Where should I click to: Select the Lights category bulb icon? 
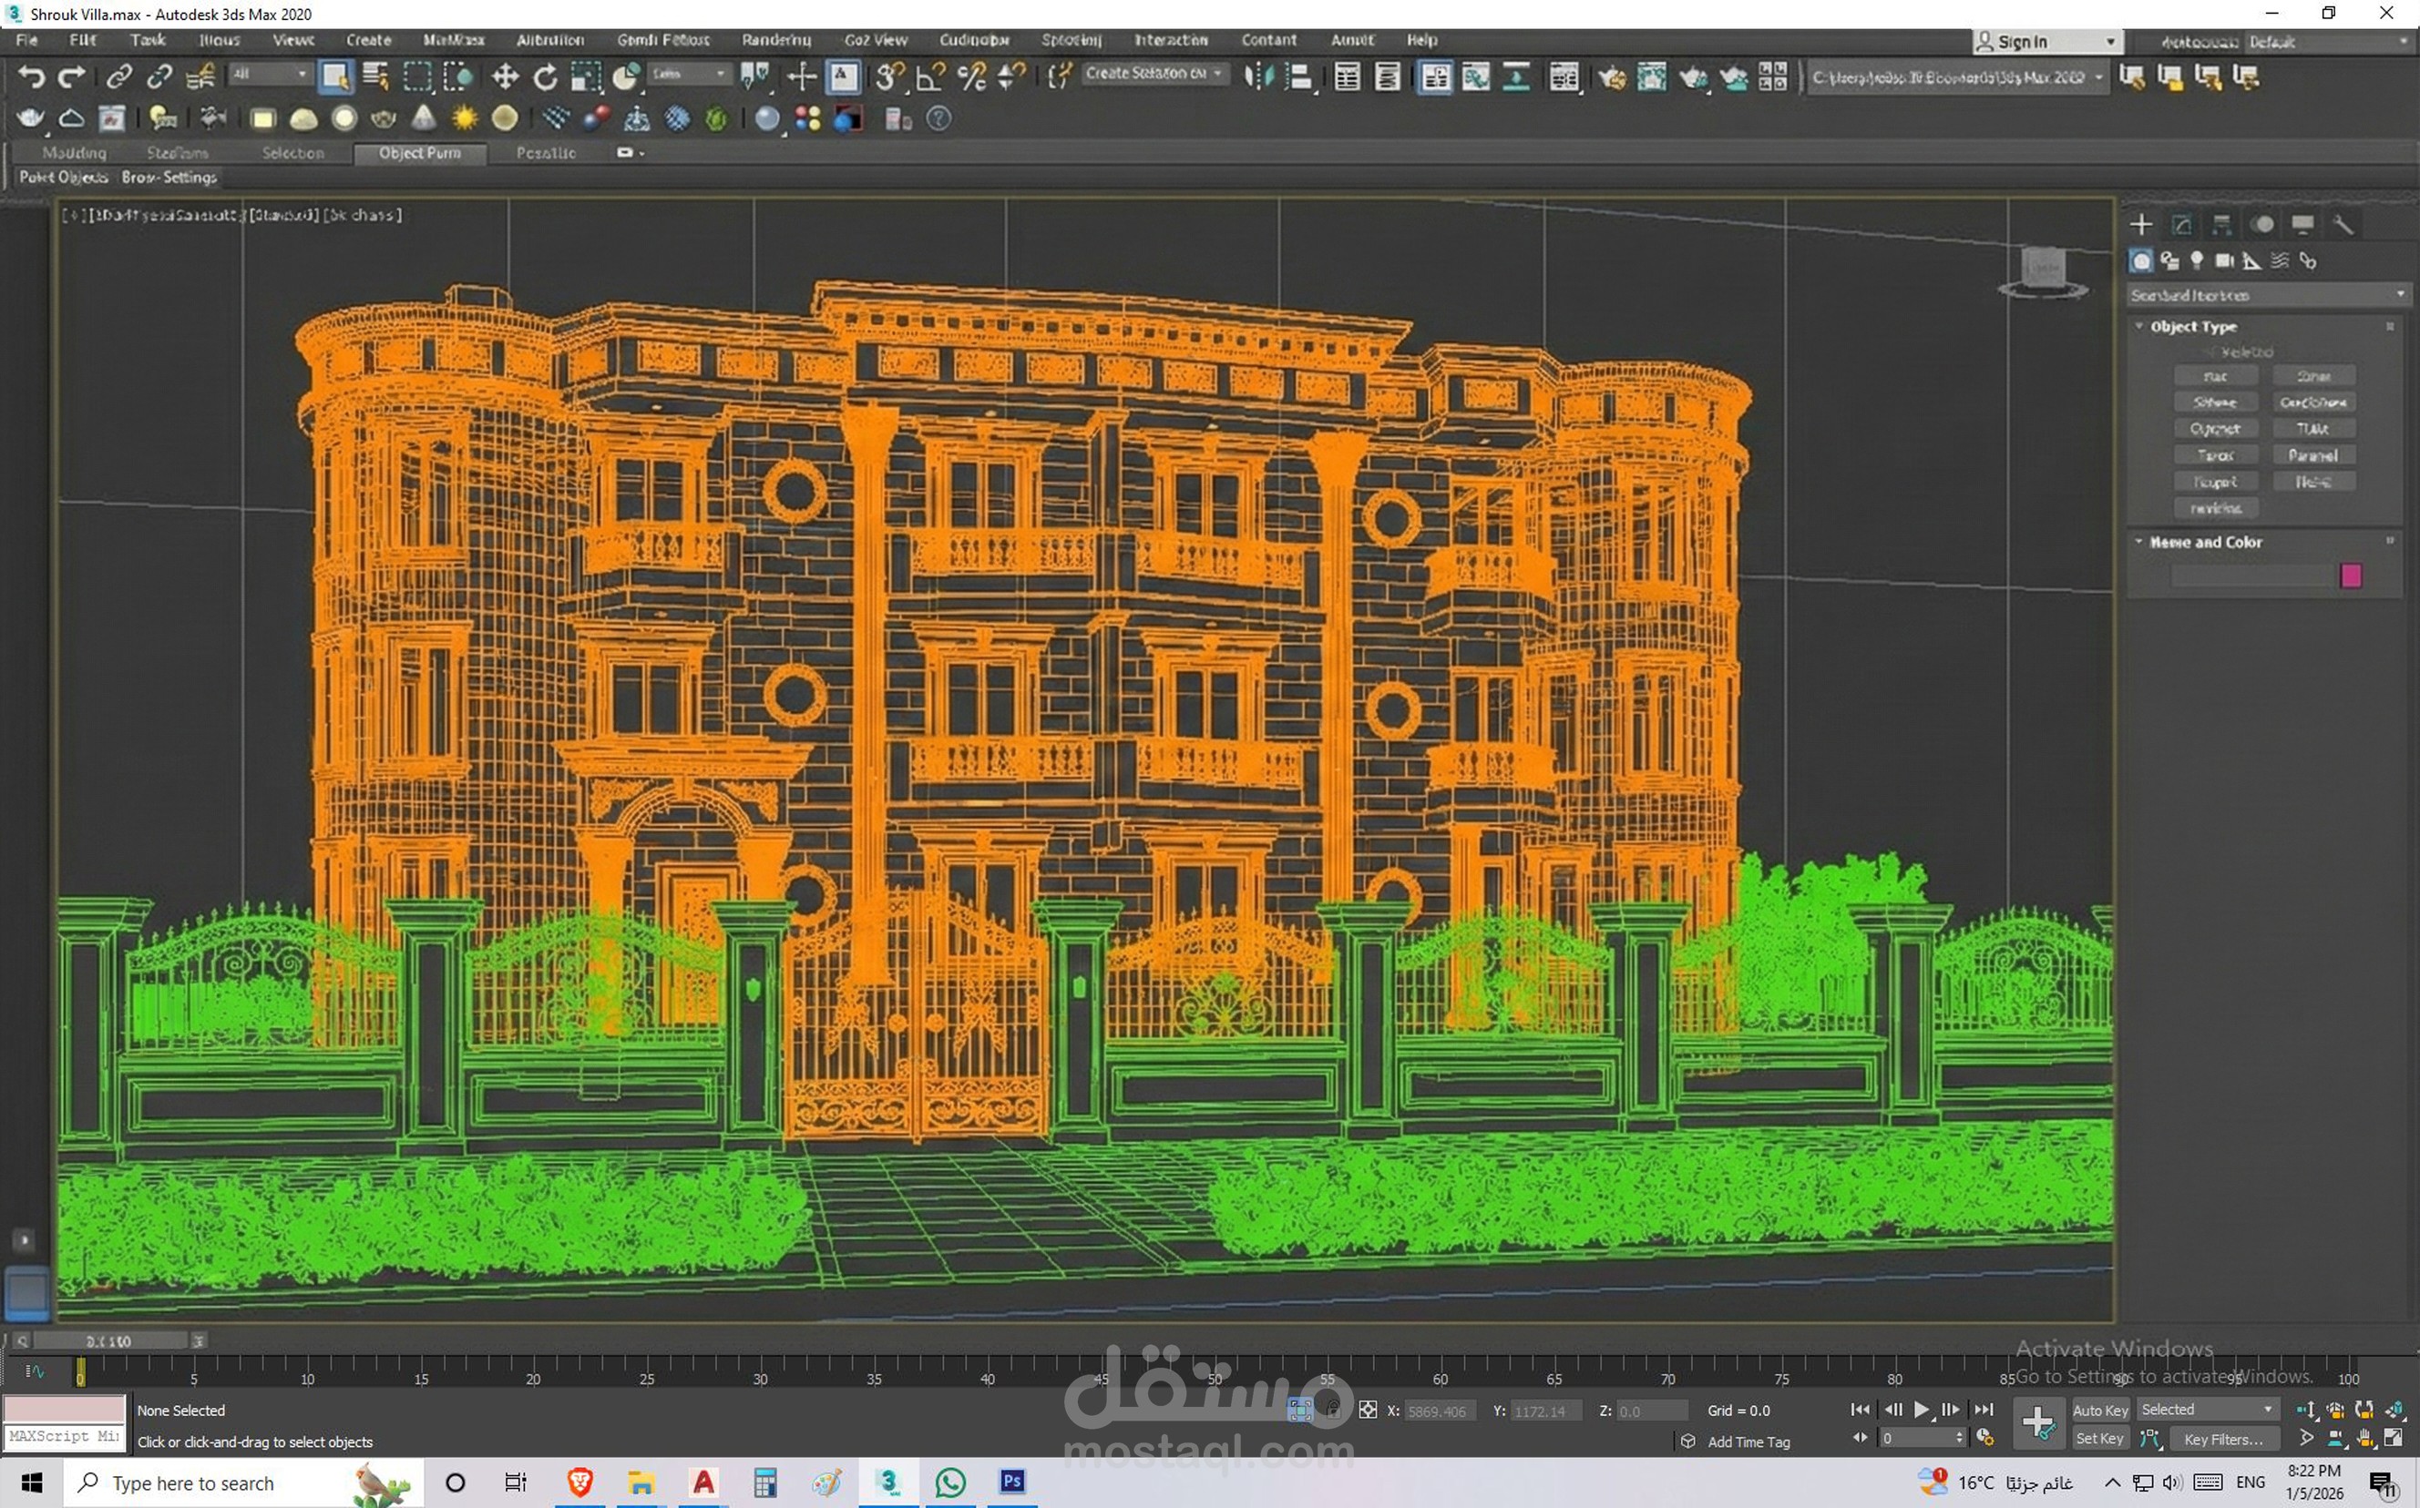click(2197, 260)
